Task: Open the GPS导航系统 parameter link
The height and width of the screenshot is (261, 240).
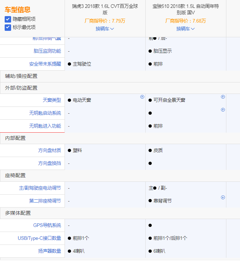Action: pyautogui.click(x=47, y=225)
